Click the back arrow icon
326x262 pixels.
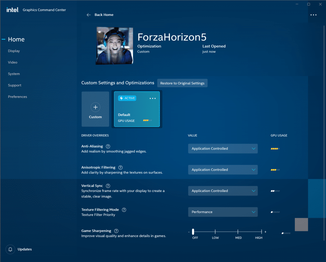tap(89, 15)
